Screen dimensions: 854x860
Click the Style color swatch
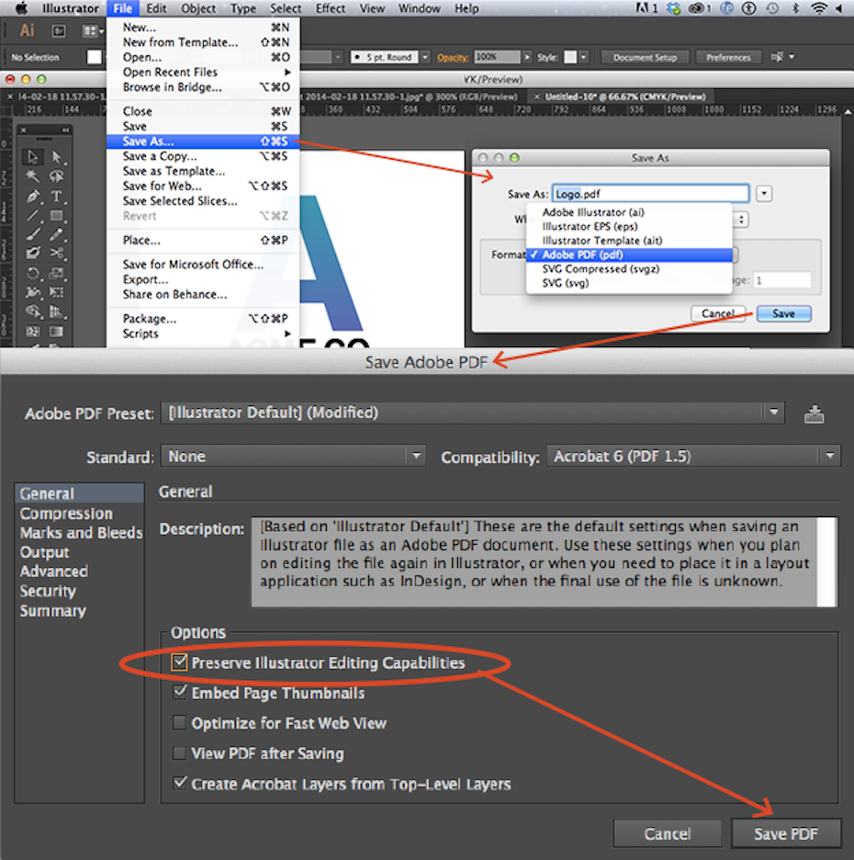[571, 57]
